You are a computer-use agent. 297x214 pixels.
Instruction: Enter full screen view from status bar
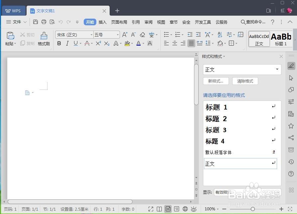[151, 209]
